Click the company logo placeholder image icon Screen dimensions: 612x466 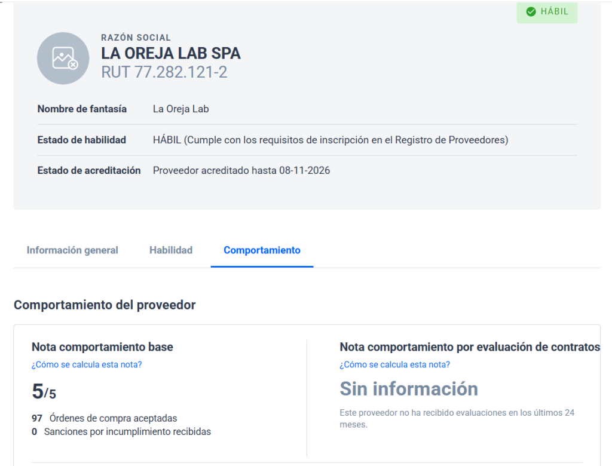[x=63, y=58]
